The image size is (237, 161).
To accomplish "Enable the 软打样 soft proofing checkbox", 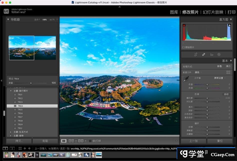I will pyautogui.click(x=90, y=141).
